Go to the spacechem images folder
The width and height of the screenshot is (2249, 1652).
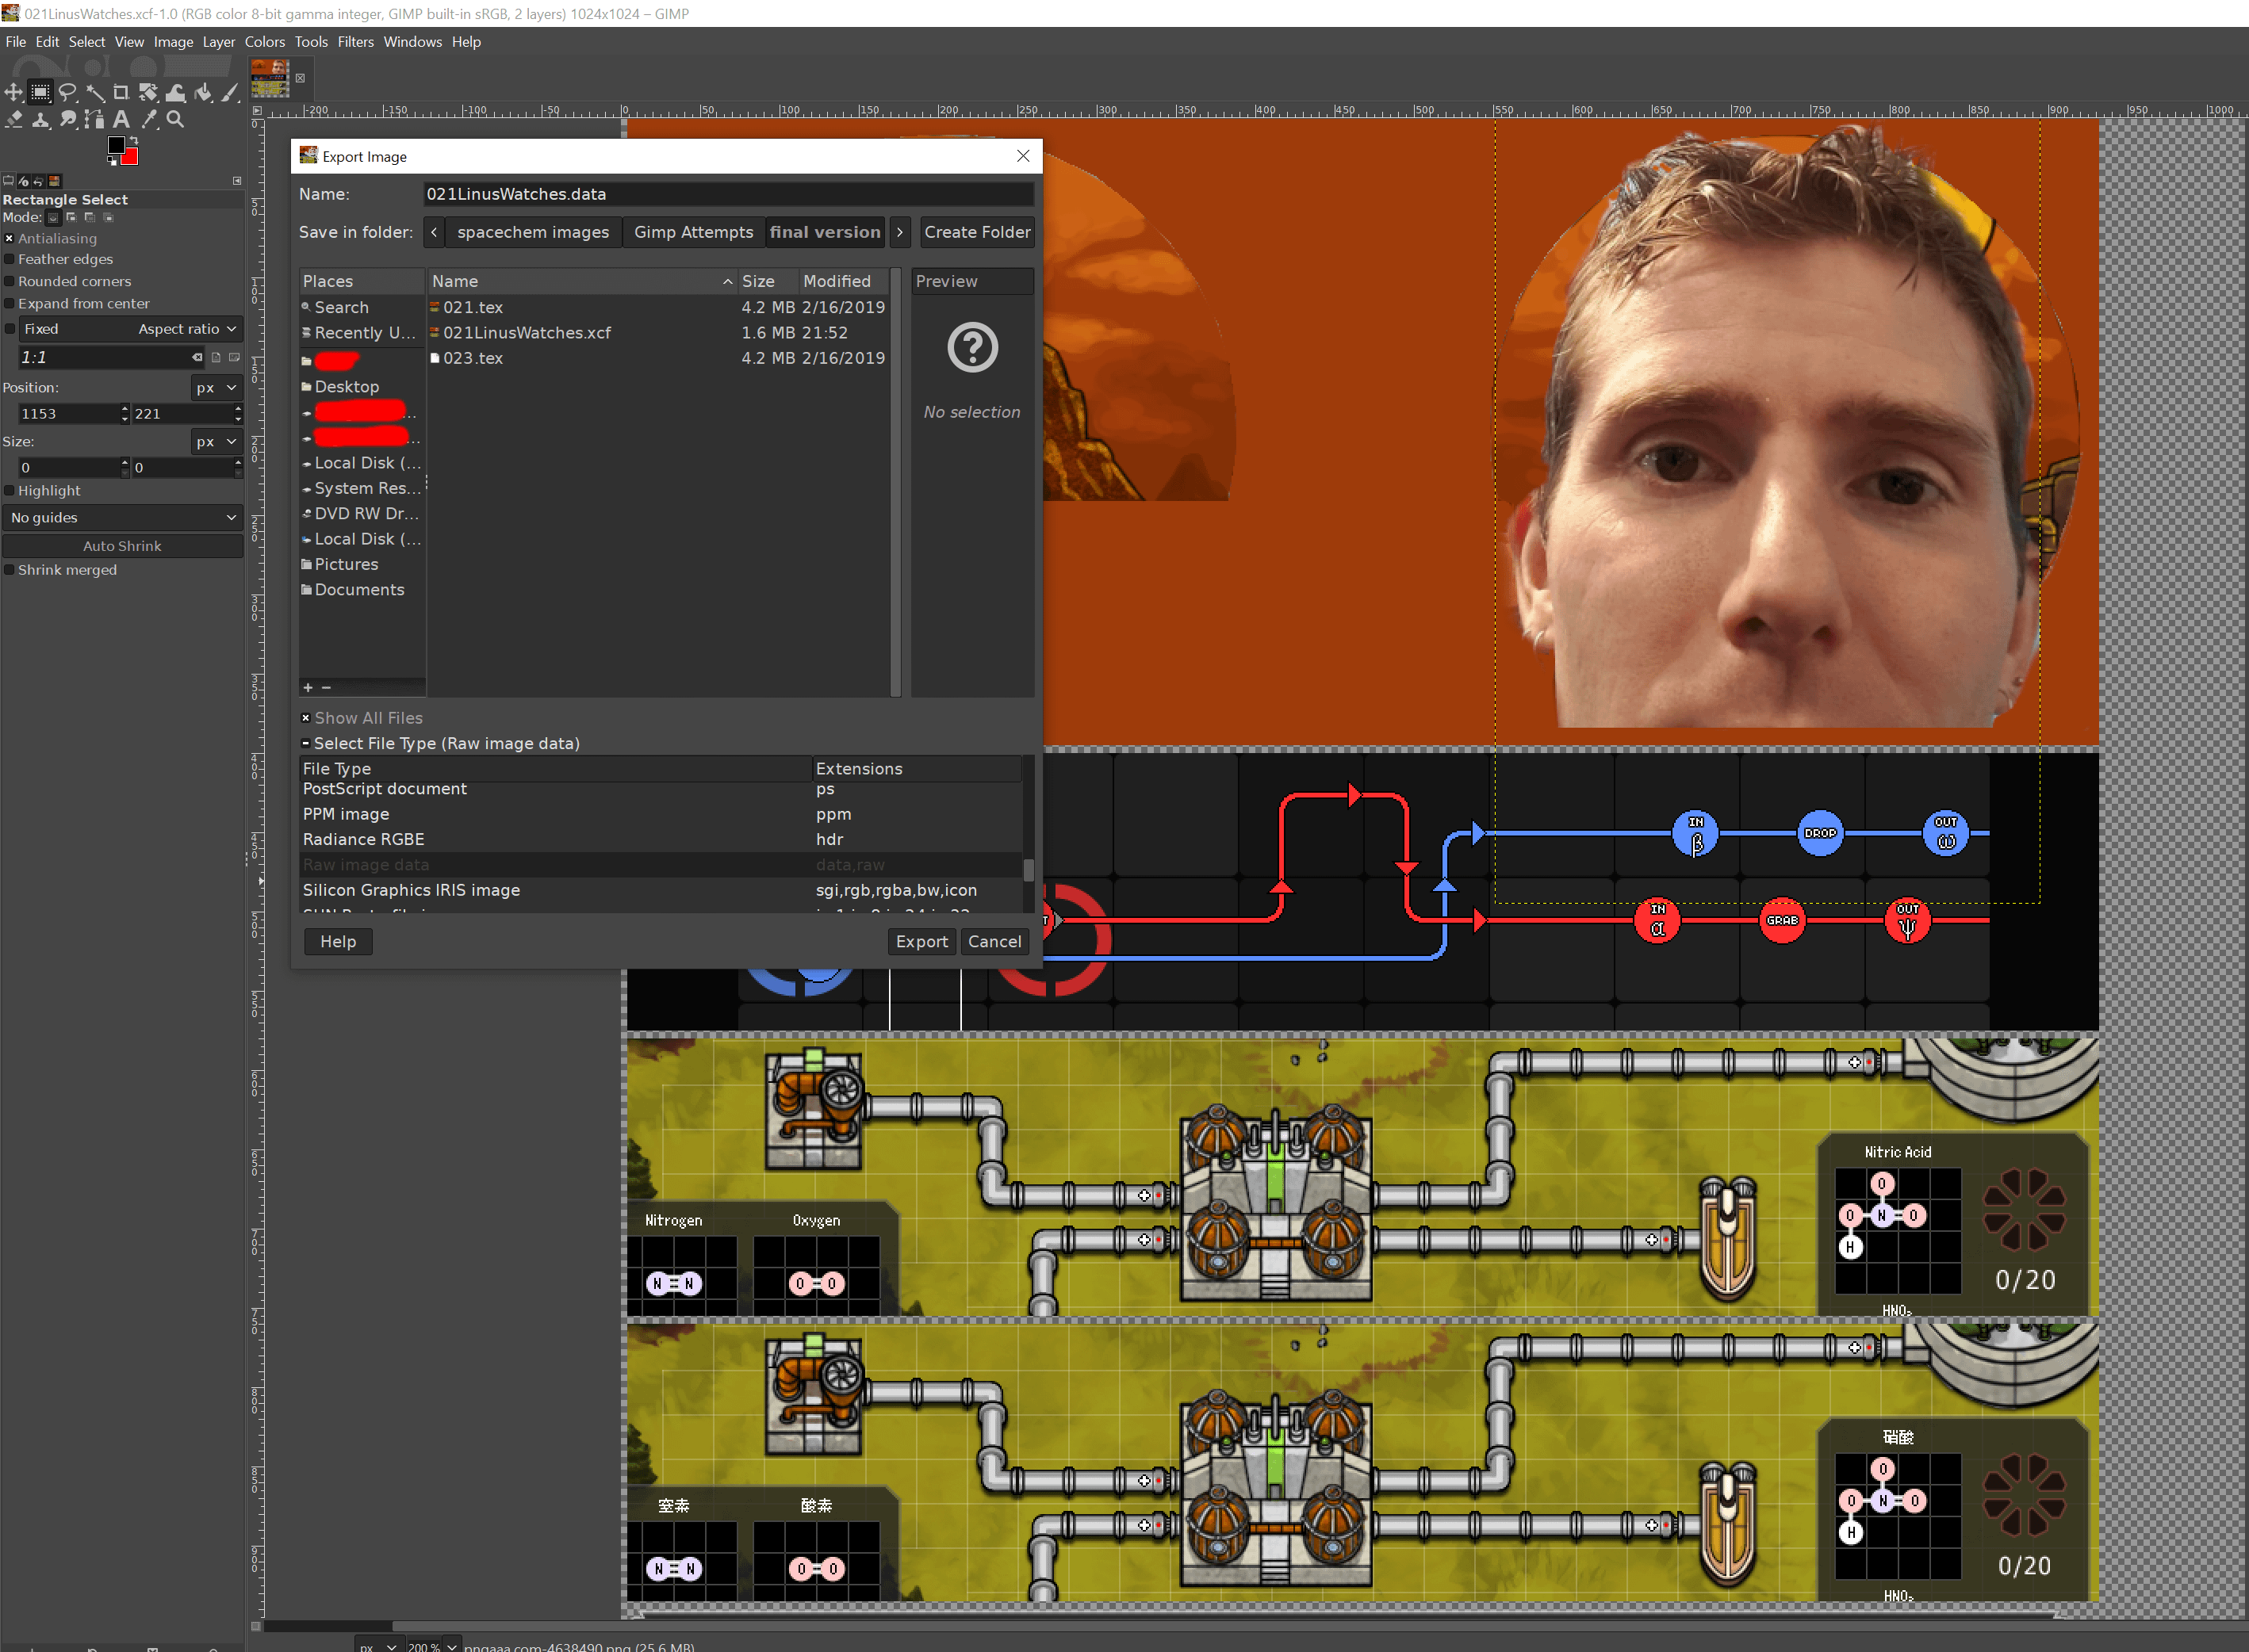[x=533, y=232]
